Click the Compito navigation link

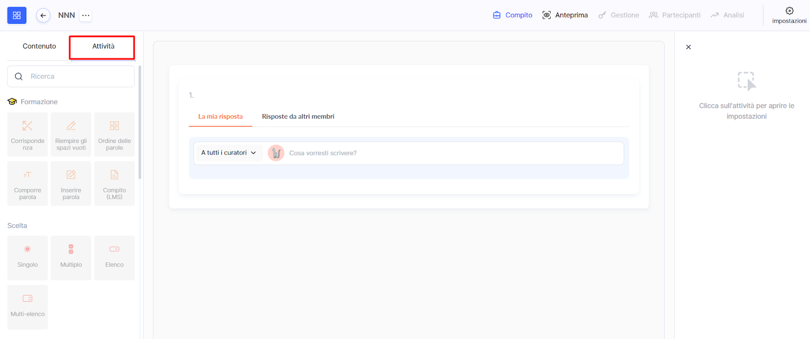click(x=512, y=15)
